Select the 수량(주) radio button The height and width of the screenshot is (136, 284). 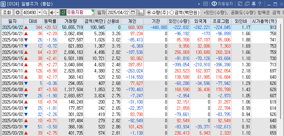(x=149, y=12)
